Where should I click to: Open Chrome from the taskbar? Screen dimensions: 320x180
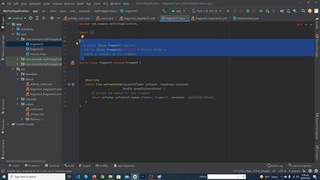click(x=102, y=176)
